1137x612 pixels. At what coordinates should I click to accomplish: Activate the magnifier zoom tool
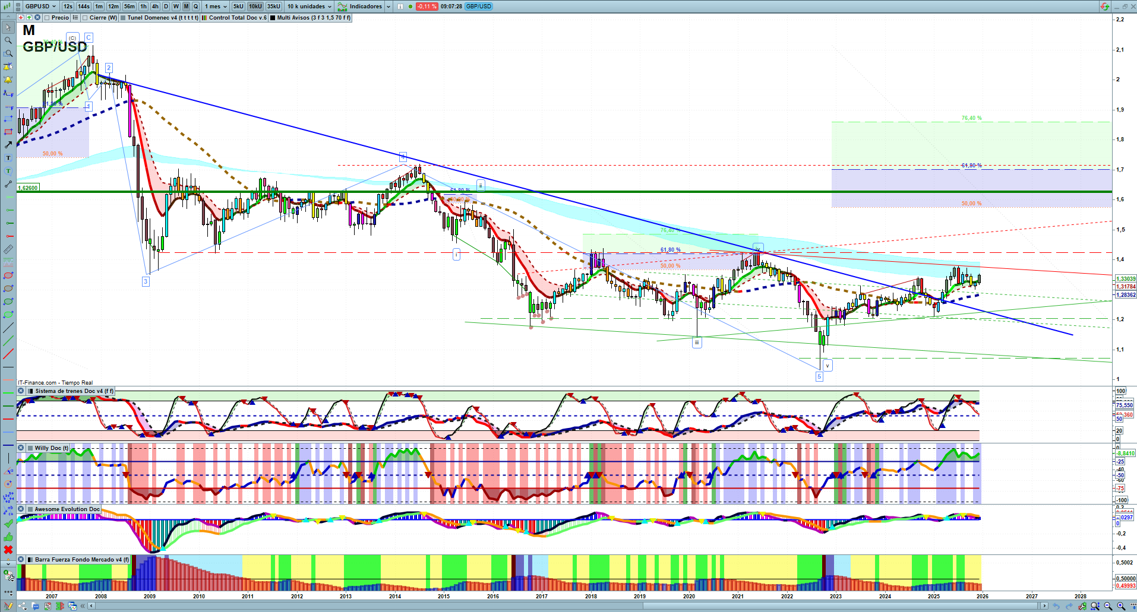tap(8, 40)
